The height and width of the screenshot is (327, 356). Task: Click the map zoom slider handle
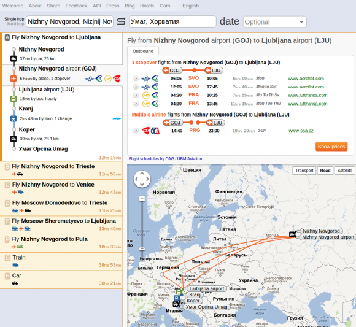pos(142,249)
